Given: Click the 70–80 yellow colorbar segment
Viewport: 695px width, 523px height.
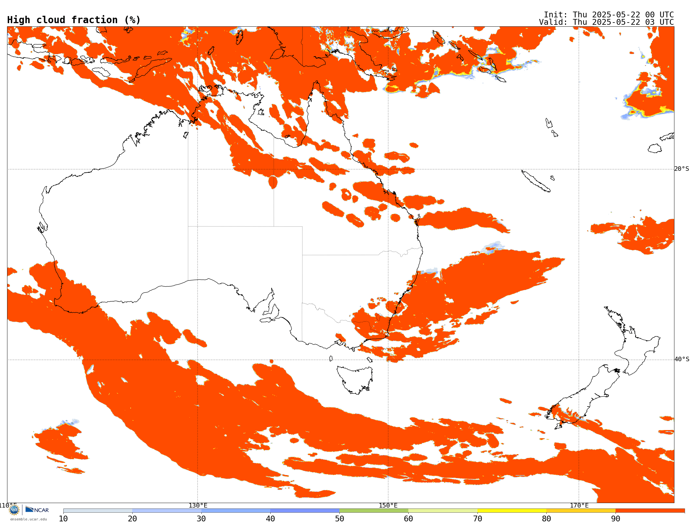Looking at the screenshot, I should [x=512, y=511].
